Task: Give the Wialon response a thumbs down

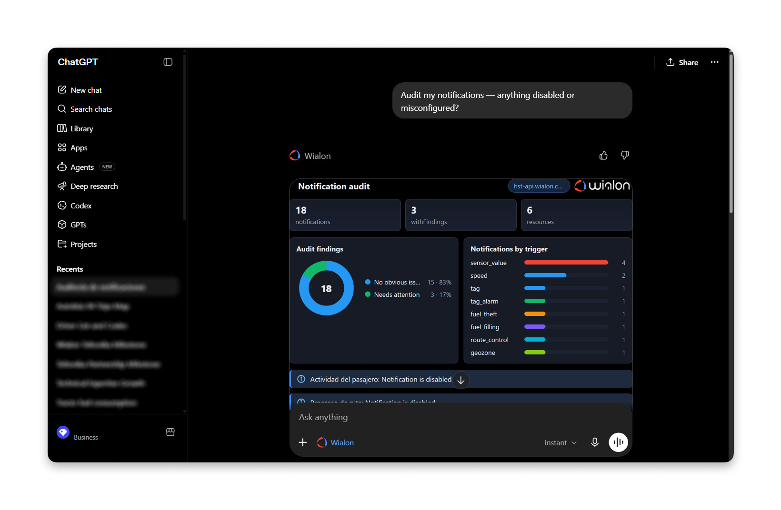Action: (x=625, y=155)
